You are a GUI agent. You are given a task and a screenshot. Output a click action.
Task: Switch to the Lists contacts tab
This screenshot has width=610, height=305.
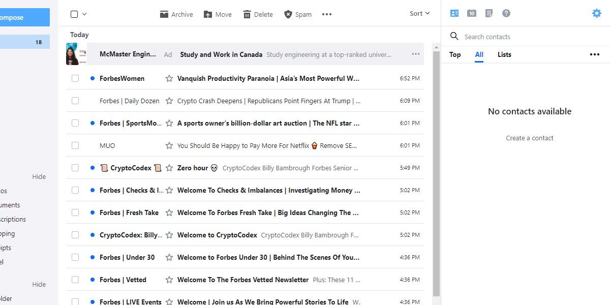point(504,54)
